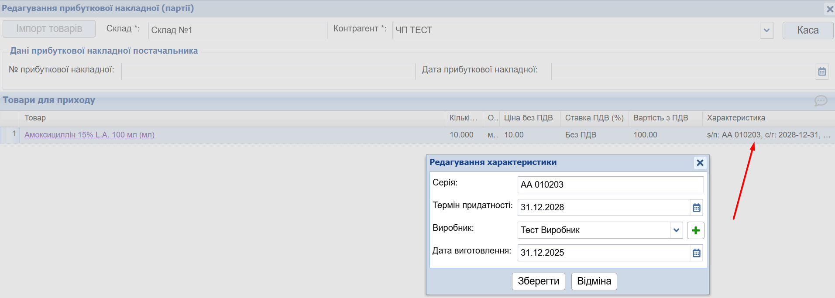Click the Зберегти button
This screenshot has height=298, width=835.
point(538,281)
